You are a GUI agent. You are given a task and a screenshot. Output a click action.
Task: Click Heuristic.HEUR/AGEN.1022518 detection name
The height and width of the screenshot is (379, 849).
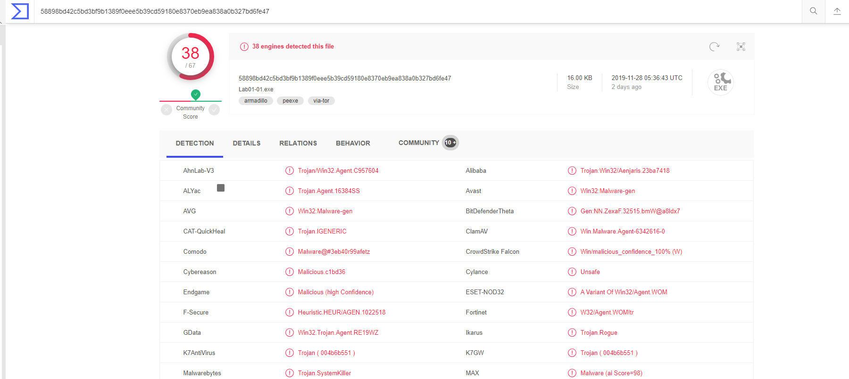point(342,312)
